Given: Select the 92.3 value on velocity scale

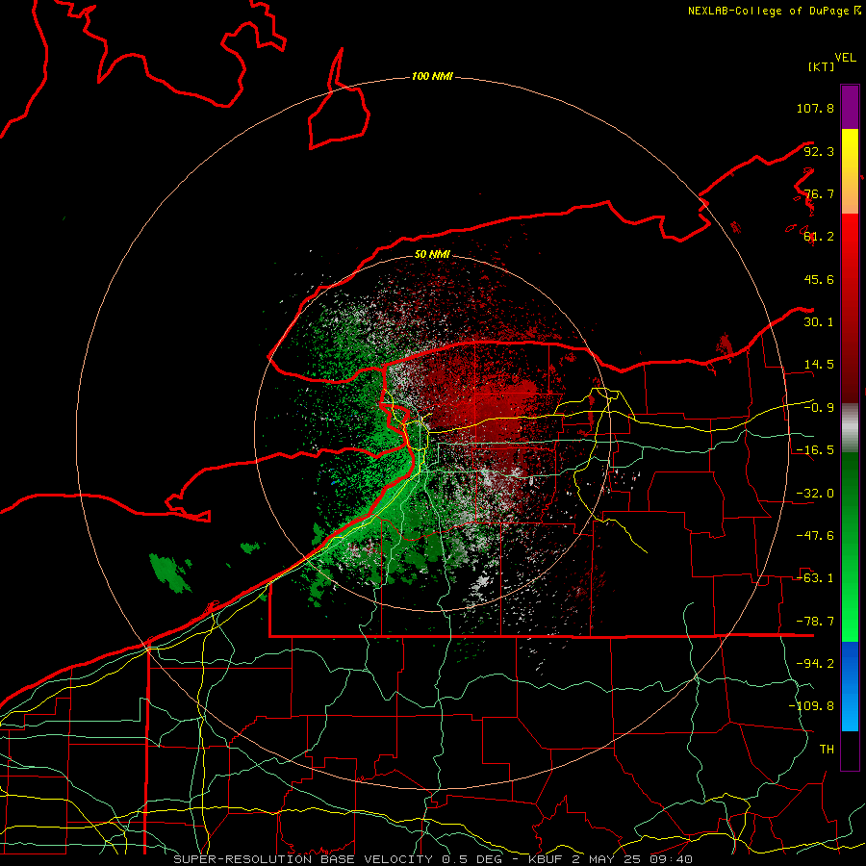Looking at the screenshot, I should click(819, 151).
